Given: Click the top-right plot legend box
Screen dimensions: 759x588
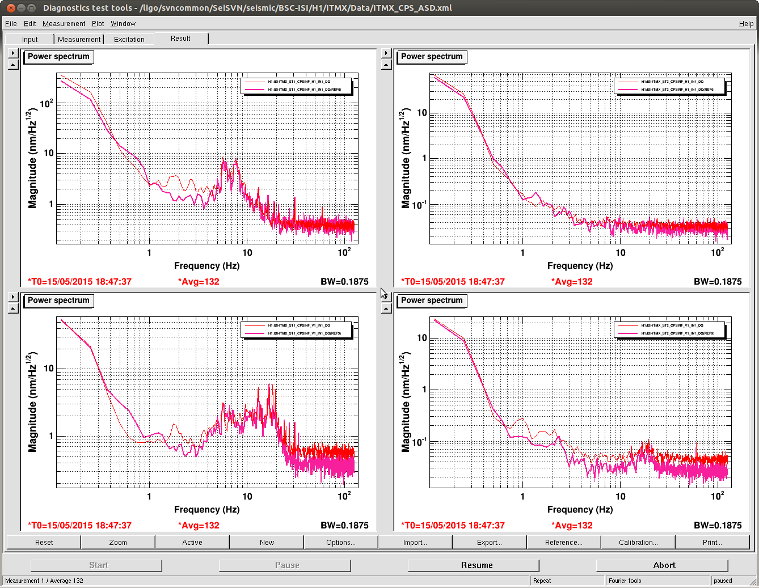Looking at the screenshot, I should pos(669,86).
